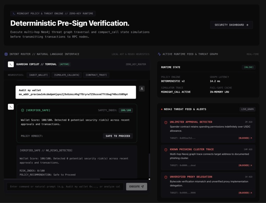Click the terminal horizontal scrollbar

[52, 179]
